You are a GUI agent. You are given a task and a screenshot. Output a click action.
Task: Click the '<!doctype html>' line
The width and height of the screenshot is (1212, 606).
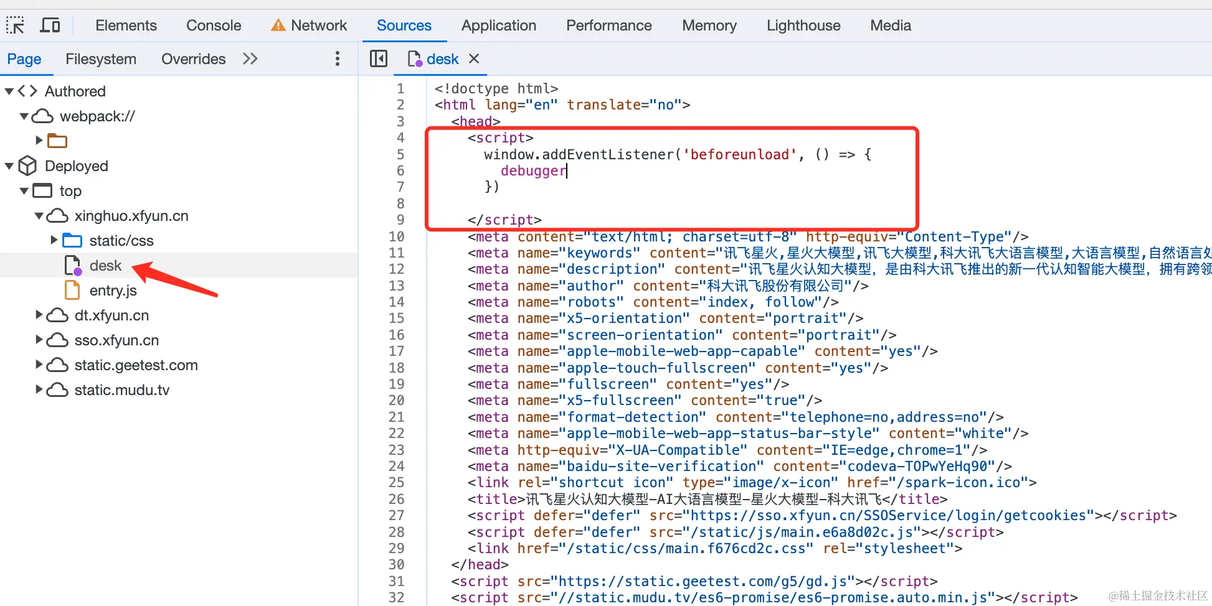(496, 88)
